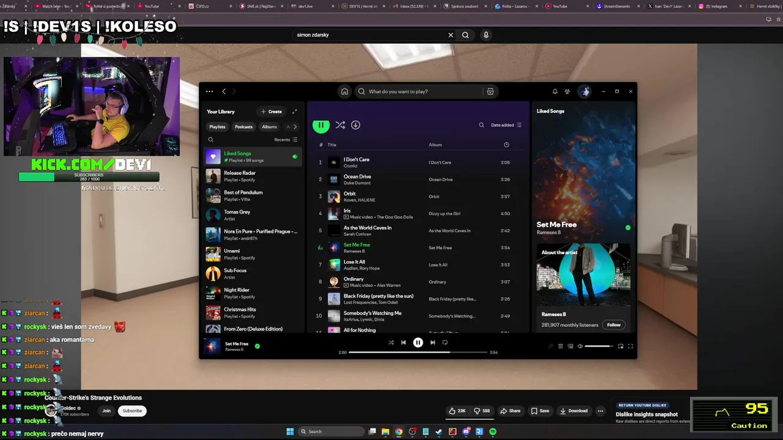The width and height of the screenshot is (783, 440).
Task: Open the Recents sort dropdown
Action: click(x=286, y=140)
